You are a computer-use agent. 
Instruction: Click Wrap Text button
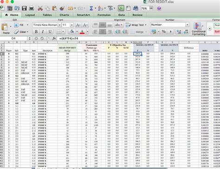pos(136,25)
